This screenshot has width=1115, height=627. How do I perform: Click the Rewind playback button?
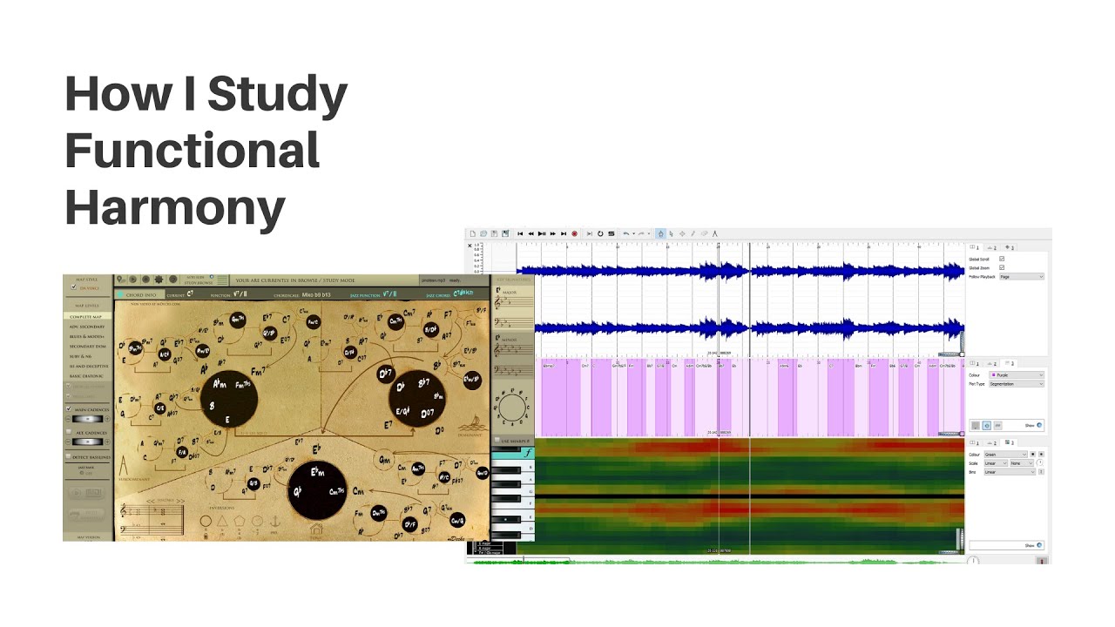[531, 233]
